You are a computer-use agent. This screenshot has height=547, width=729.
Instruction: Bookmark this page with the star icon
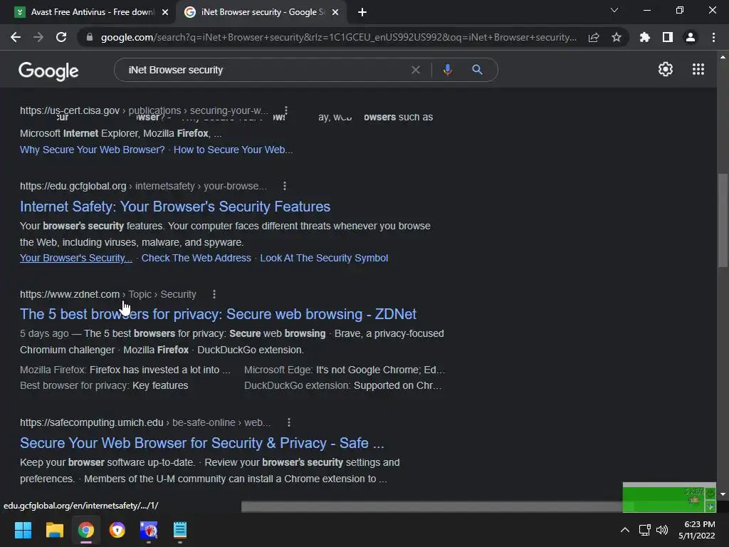tap(617, 37)
